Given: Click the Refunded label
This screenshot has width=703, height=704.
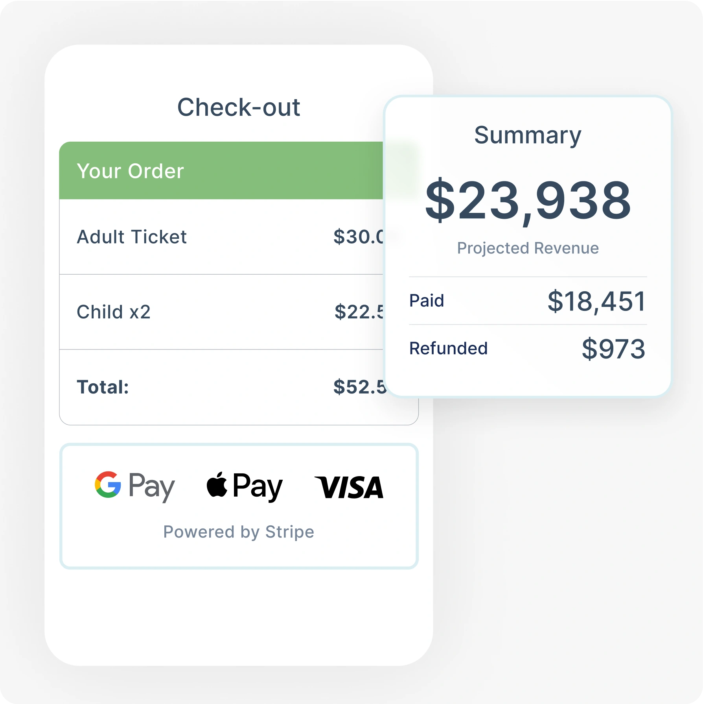Looking at the screenshot, I should 448,348.
